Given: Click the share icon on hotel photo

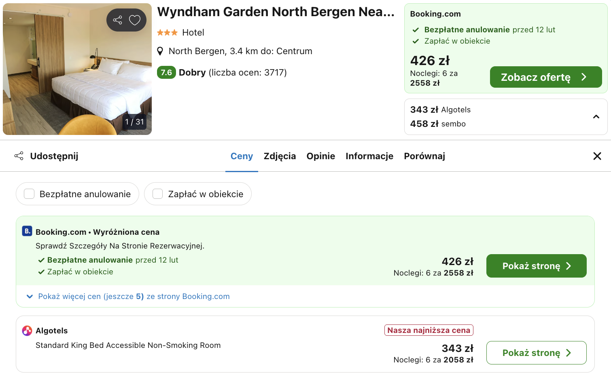Looking at the screenshot, I should pos(118,20).
